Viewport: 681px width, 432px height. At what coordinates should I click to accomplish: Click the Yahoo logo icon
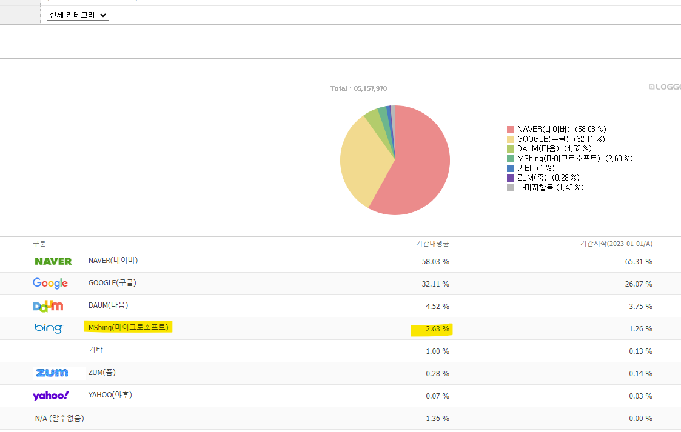(x=51, y=396)
